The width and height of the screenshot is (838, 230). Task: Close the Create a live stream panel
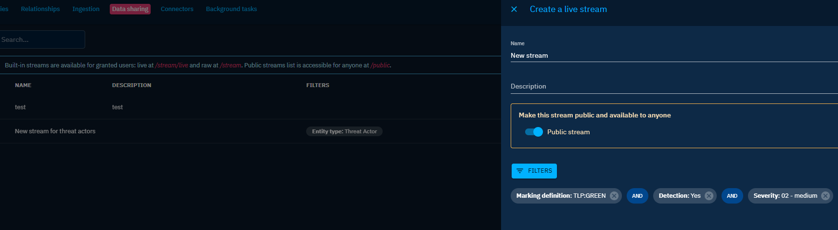[514, 9]
